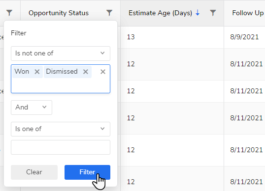Remove the Won tag
The image size is (265, 191).
pyautogui.click(x=37, y=72)
